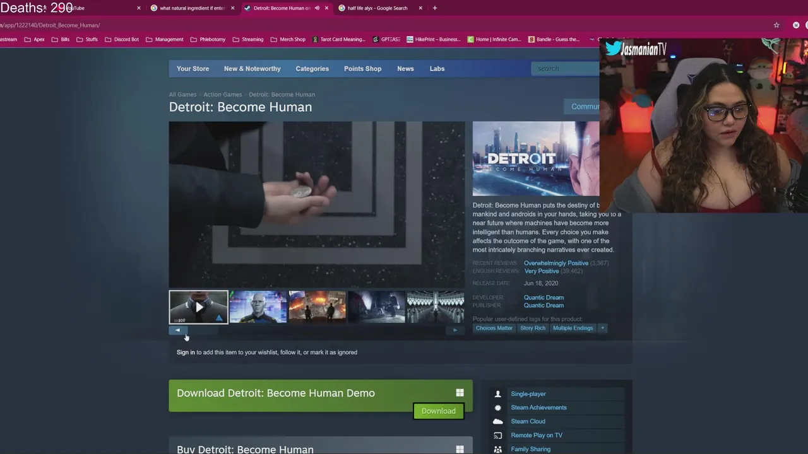This screenshot has height=454, width=808.
Task: Click the Detroit: Become Human breadcrumb
Action: (282, 95)
